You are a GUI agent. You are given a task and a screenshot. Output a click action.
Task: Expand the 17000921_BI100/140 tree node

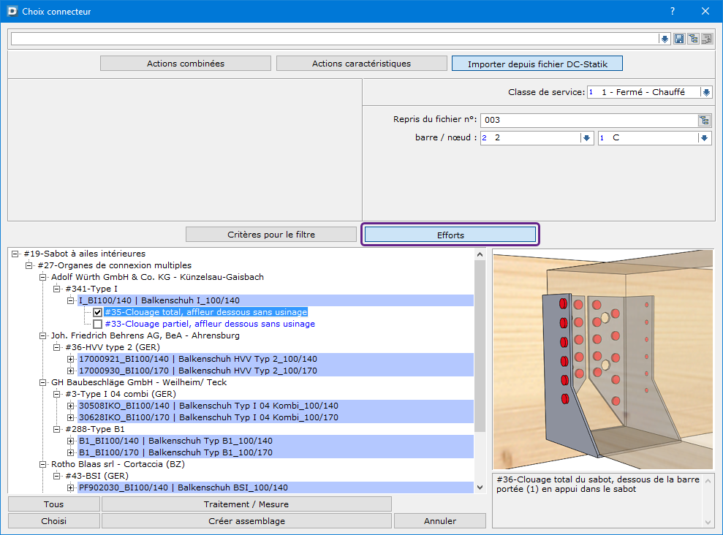click(71, 360)
